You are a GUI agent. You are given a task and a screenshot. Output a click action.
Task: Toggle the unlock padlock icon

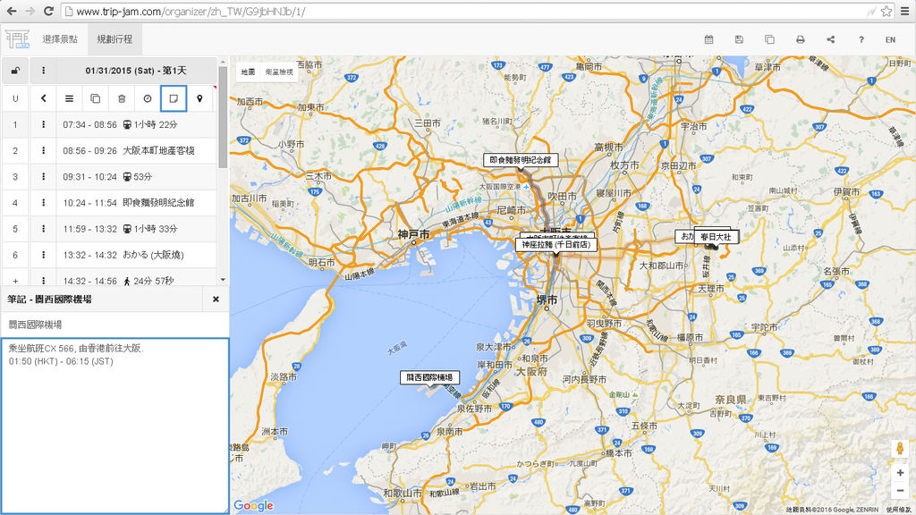[x=15, y=71]
